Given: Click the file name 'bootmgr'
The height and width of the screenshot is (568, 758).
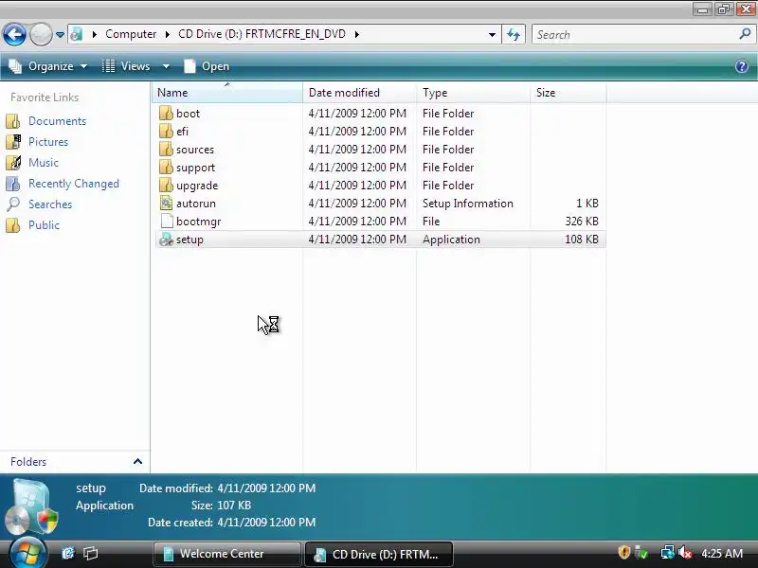Looking at the screenshot, I should [198, 222].
